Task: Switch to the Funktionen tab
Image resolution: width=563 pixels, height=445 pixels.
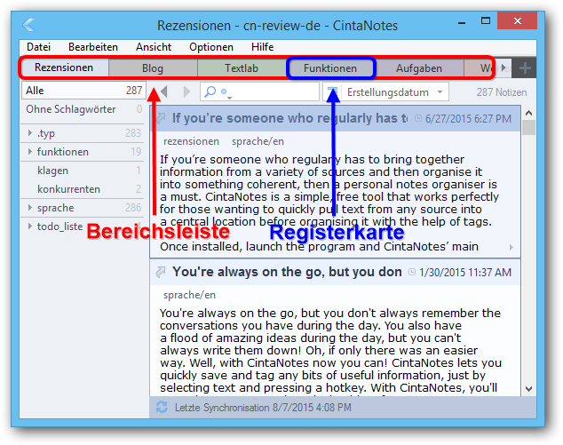Action: point(330,68)
